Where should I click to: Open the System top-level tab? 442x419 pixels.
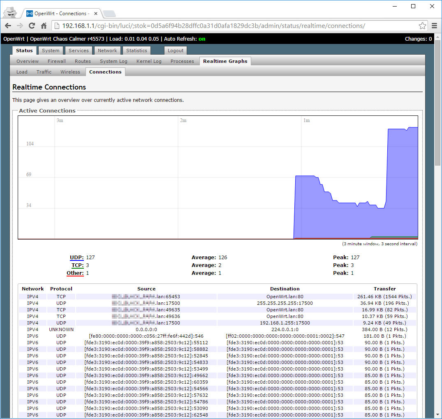point(51,51)
